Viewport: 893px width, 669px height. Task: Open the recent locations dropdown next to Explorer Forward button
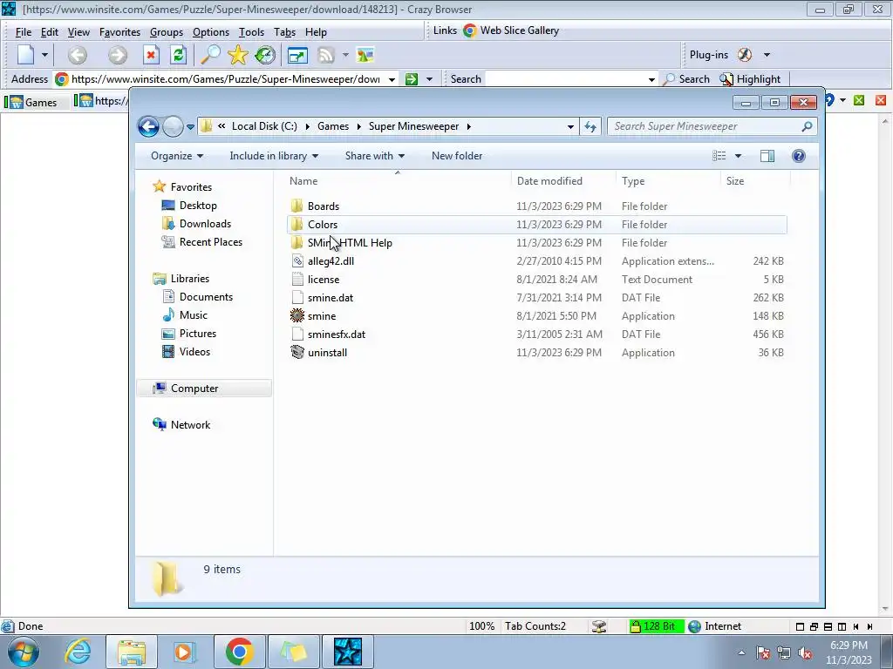(x=190, y=127)
